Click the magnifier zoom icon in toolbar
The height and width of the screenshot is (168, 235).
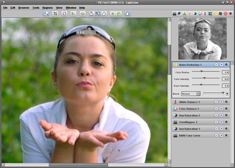coord(46,13)
